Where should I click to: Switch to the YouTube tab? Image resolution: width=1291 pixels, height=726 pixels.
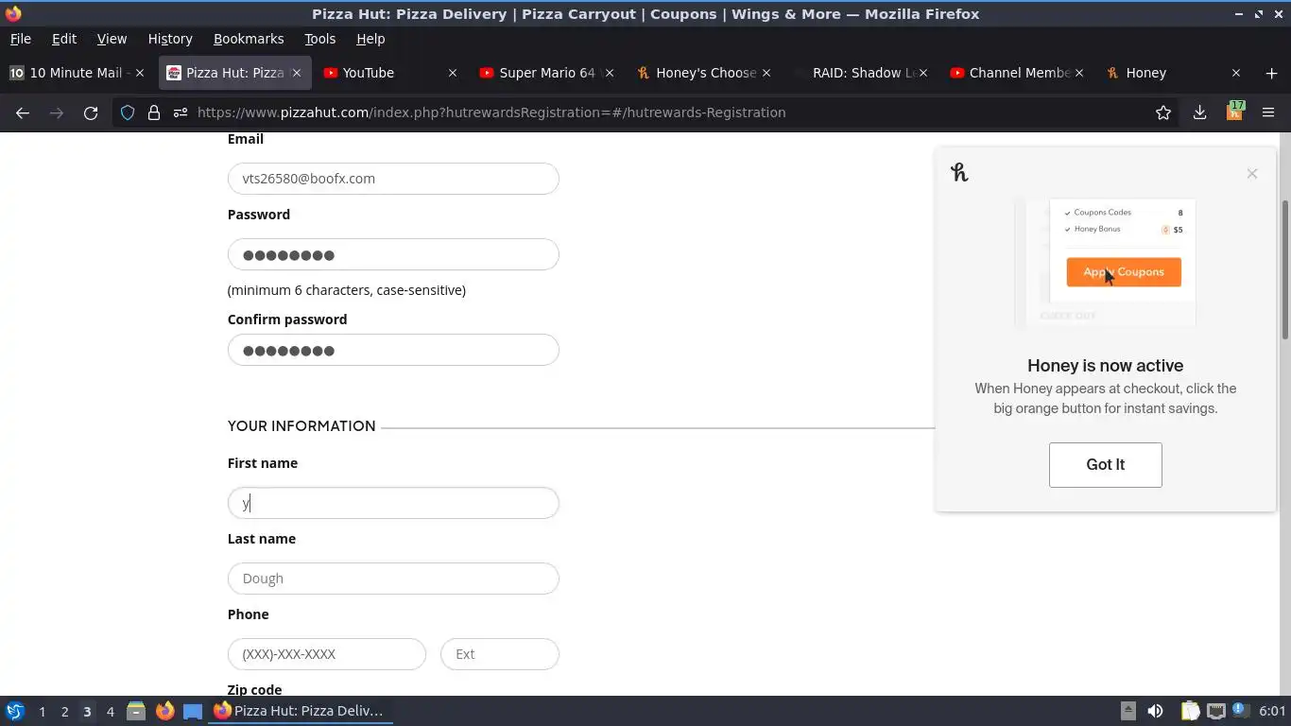[x=390, y=73]
